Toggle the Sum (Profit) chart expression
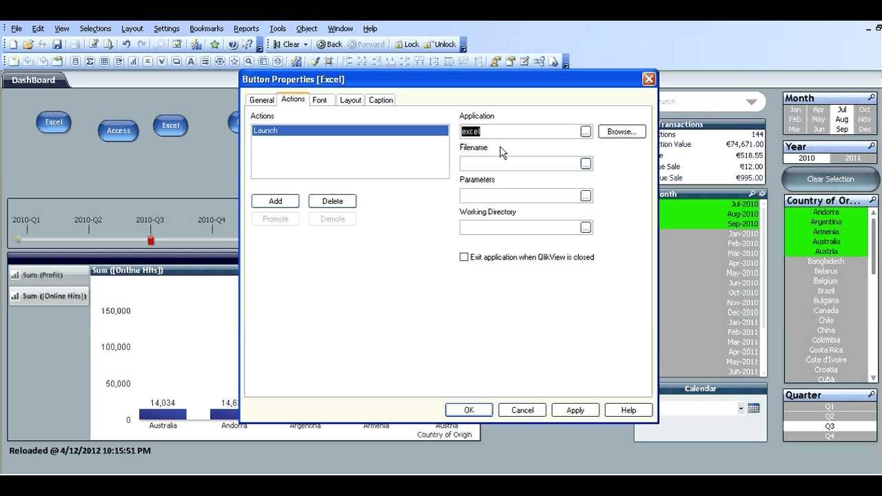 48,275
